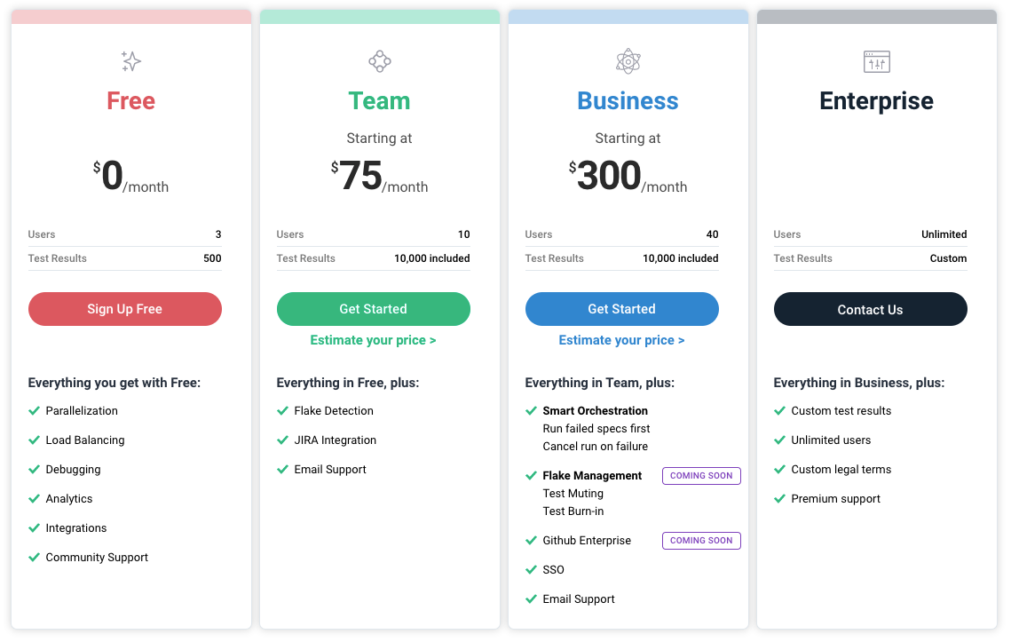Click the checkmark next to Parallelization
Viewport: 1011px width, 642px height.
point(35,411)
